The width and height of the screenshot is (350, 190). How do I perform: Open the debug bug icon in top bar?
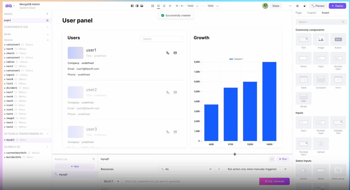pos(297,6)
